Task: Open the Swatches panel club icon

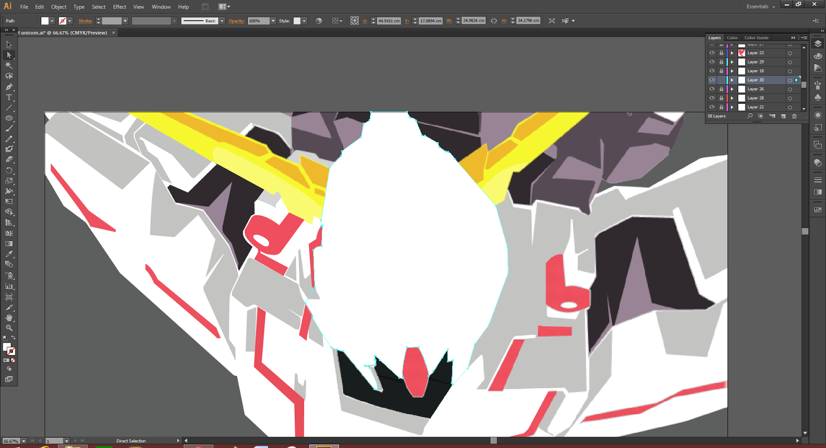Action: [818, 97]
